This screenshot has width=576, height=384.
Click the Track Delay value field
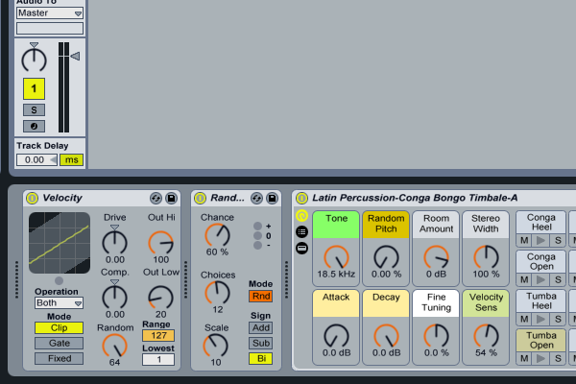(x=36, y=159)
